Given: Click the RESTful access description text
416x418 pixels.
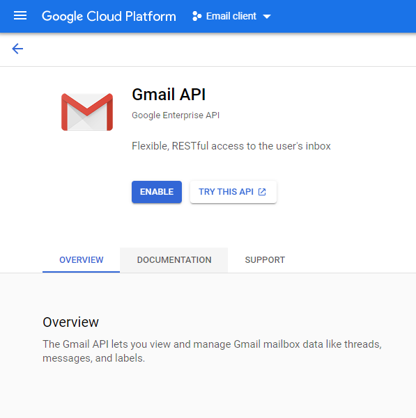Looking at the screenshot, I should click(231, 146).
